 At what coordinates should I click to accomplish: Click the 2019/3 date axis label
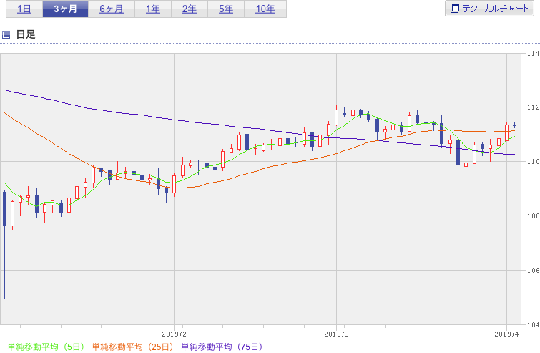[336, 334]
